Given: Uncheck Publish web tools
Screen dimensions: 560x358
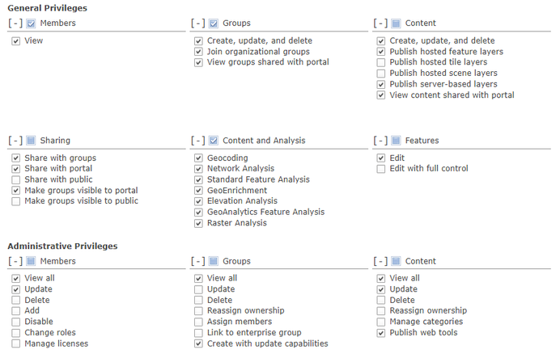Looking at the screenshot, I should (381, 333).
